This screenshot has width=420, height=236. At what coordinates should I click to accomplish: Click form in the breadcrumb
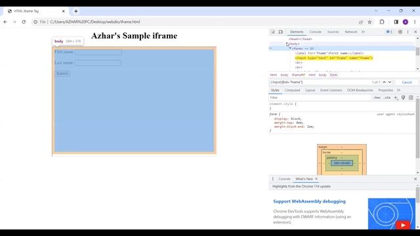[x=333, y=75]
